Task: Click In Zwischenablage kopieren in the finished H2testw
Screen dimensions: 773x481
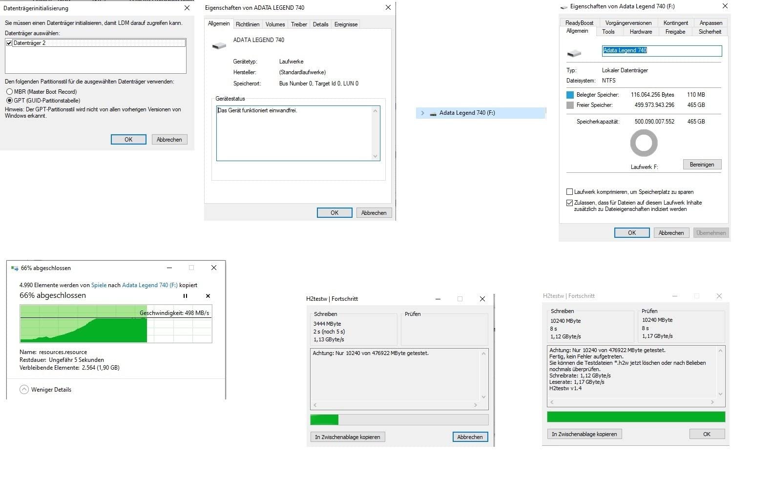Action: [x=585, y=434]
